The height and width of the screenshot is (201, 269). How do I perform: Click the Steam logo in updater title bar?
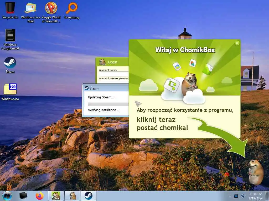pos(86,88)
